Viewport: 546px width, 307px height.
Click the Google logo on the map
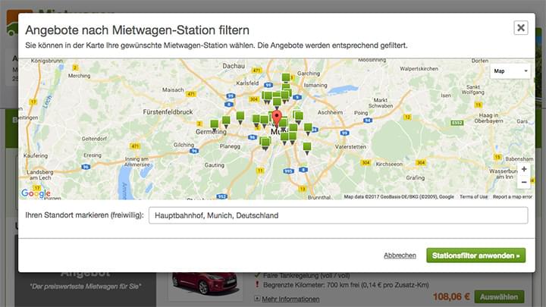click(36, 193)
